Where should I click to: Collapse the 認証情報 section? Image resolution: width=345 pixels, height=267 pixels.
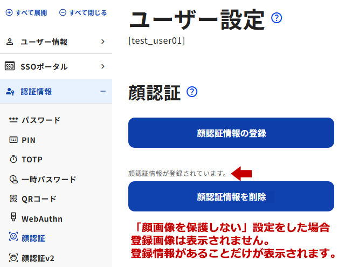[102, 91]
